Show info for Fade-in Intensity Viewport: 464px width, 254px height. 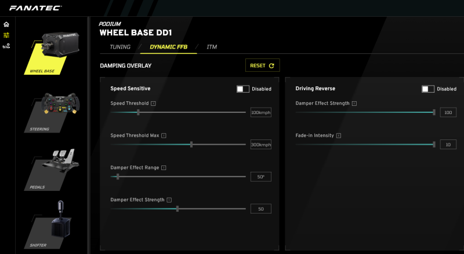[339, 135]
